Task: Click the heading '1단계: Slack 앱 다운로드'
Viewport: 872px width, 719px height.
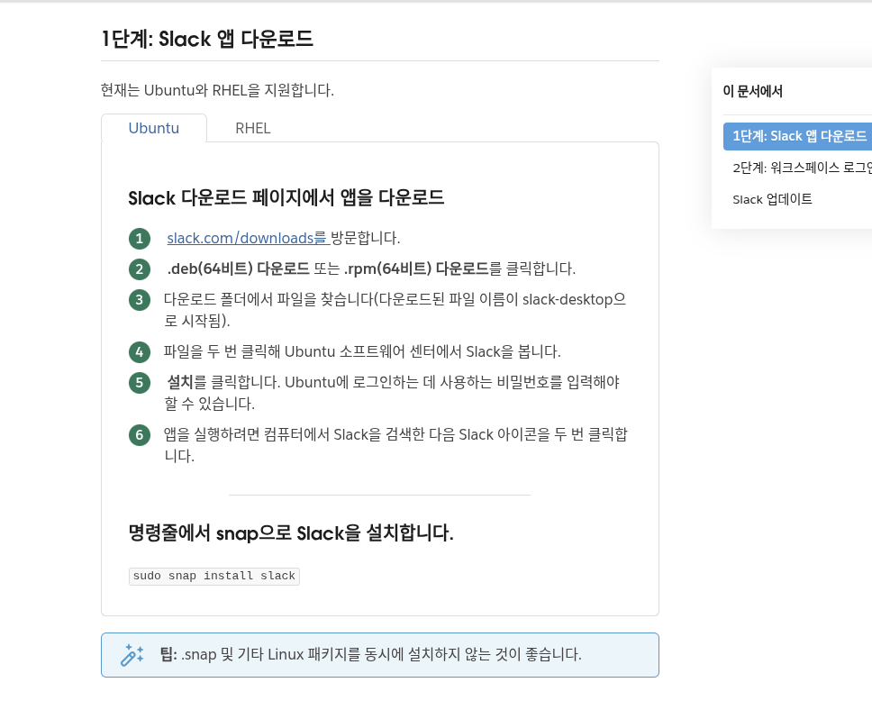Action: tap(207, 39)
